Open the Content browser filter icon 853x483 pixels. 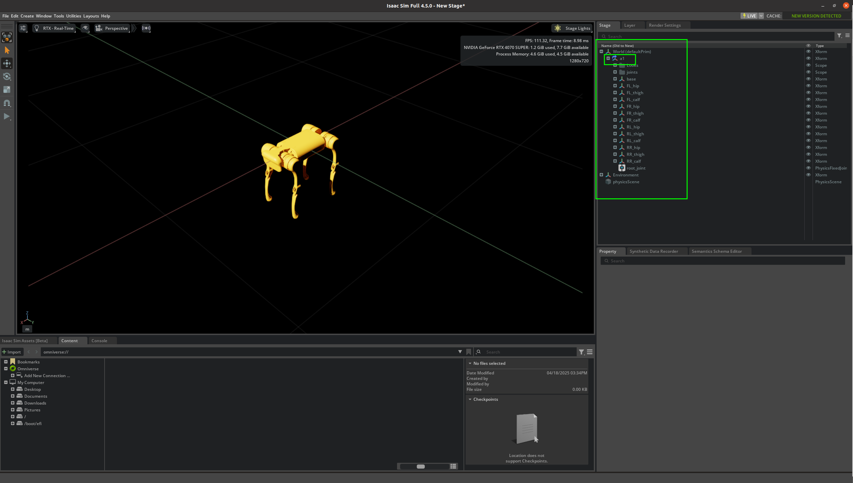coord(581,352)
